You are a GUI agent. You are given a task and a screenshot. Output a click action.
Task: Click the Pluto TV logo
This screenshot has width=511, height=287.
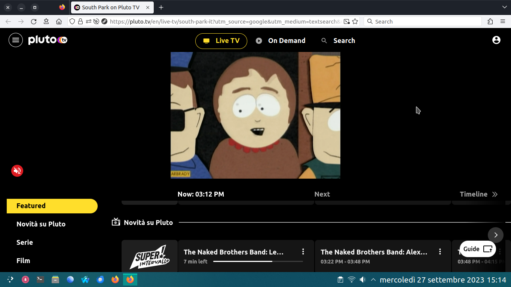pyautogui.click(x=48, y=40)
